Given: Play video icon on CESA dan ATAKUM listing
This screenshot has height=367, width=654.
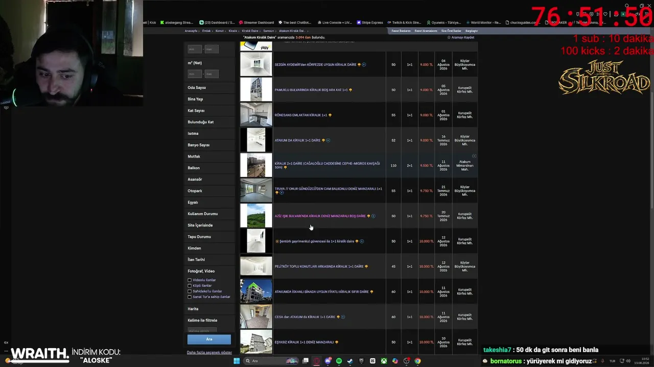Looking at the screenshot, I should [x=343, y=317].
